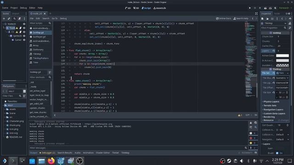Create a new resource in the Inspector
This screenshot has height=165, width=294.
point(262,18)
